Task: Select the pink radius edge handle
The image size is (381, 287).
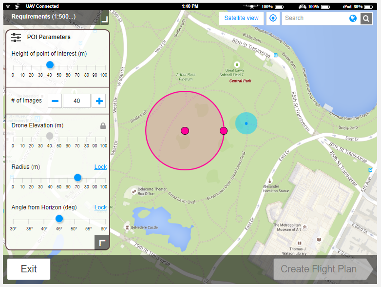Action: [224, 131]
